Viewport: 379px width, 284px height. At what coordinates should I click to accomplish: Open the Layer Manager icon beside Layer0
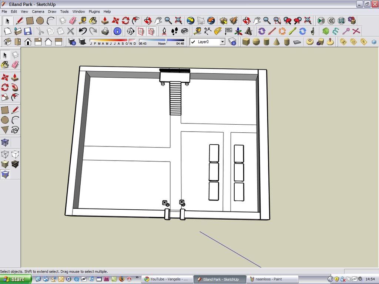(x=232, y=42)
